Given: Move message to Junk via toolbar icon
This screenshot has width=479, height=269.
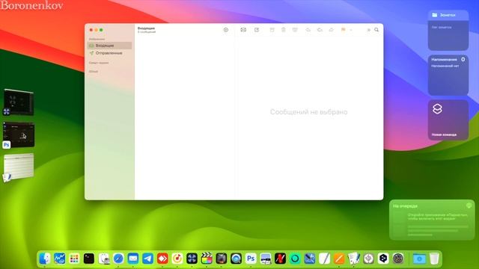Looking at the screenshot, I should 295,30.
